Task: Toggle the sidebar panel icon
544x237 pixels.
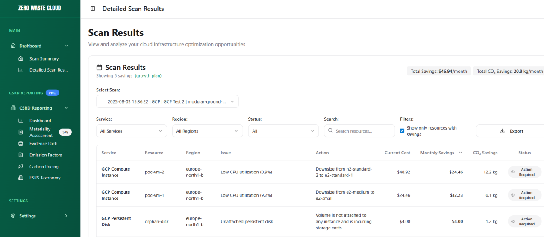Action: (93, 9)
